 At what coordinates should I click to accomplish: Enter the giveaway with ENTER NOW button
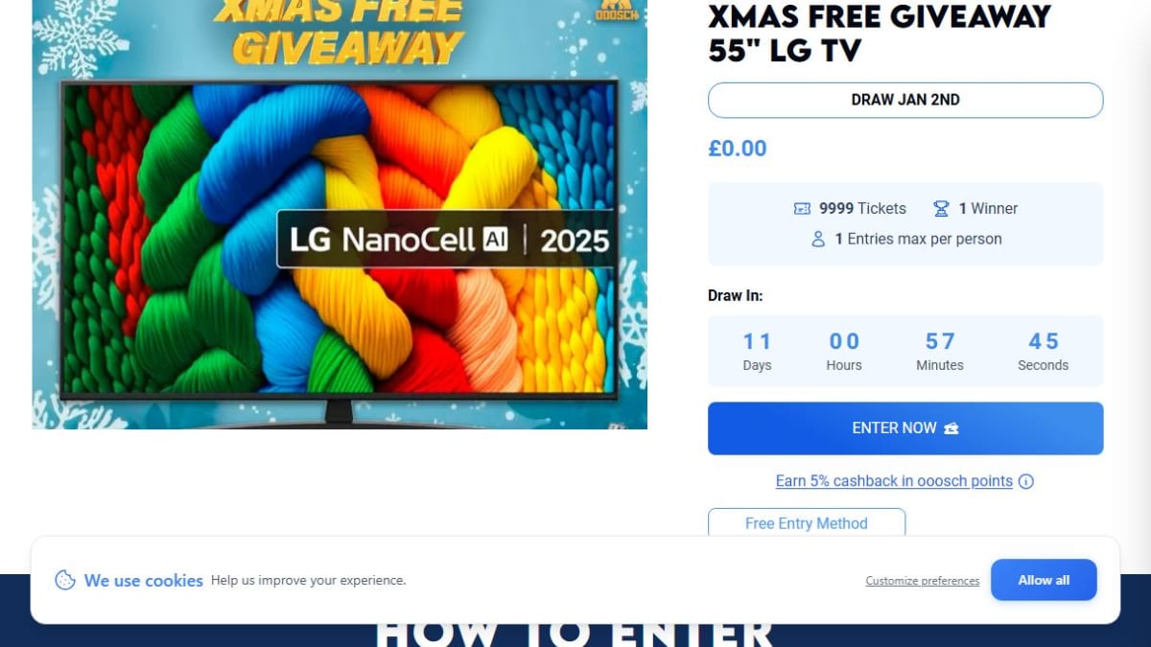[x=905, y=428]
